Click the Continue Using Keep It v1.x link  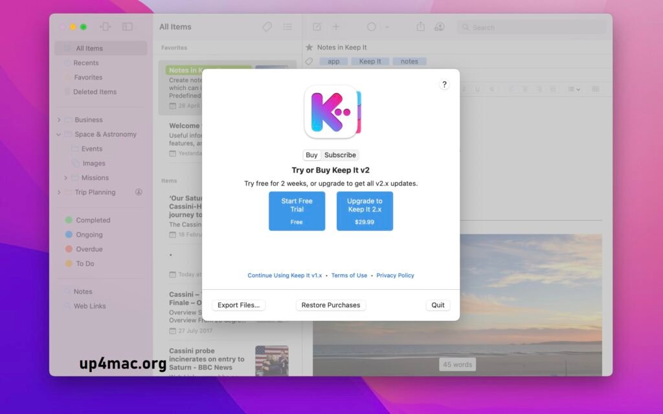tap(284, 275)
